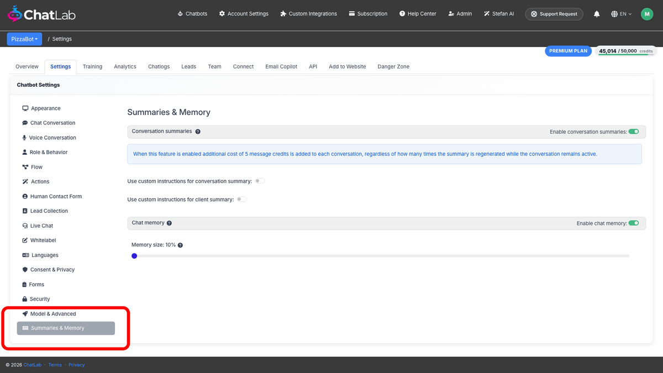Open the Danger Zone tab
This screenshot has height=373, width=663.
393,66
